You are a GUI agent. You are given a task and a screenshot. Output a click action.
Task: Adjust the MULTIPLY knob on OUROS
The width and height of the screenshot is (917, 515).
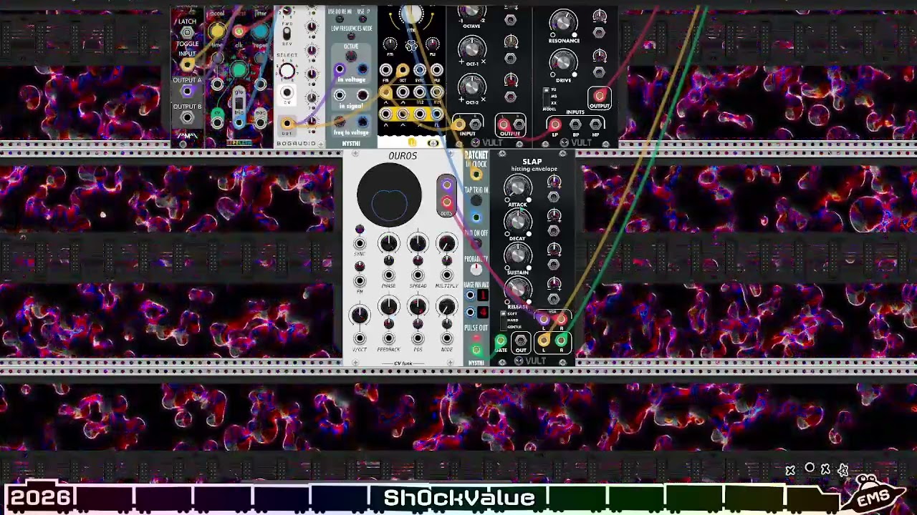pos(446,243)
